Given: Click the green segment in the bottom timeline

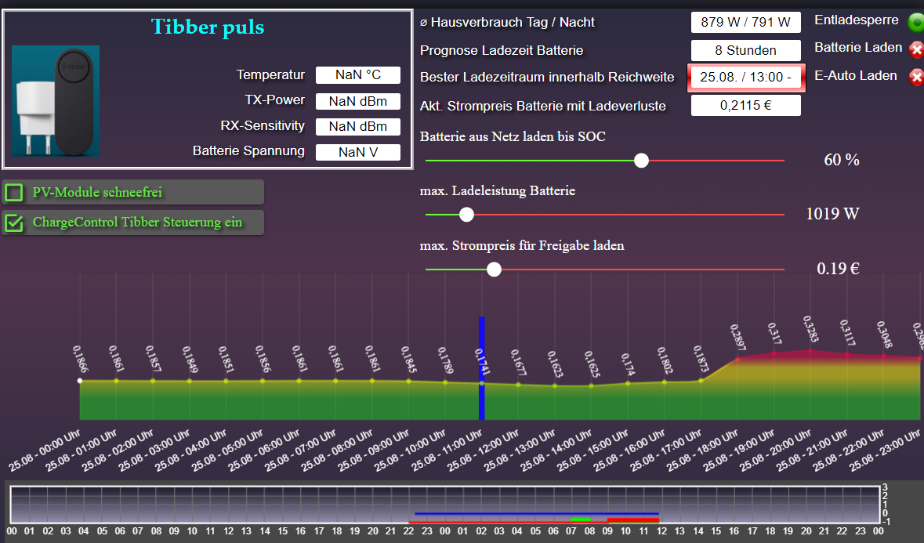Looking at the screenshot, I should [x=581, y=519].
